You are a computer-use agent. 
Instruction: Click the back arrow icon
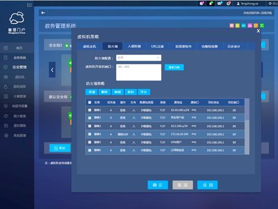click(x=43, y=13)
